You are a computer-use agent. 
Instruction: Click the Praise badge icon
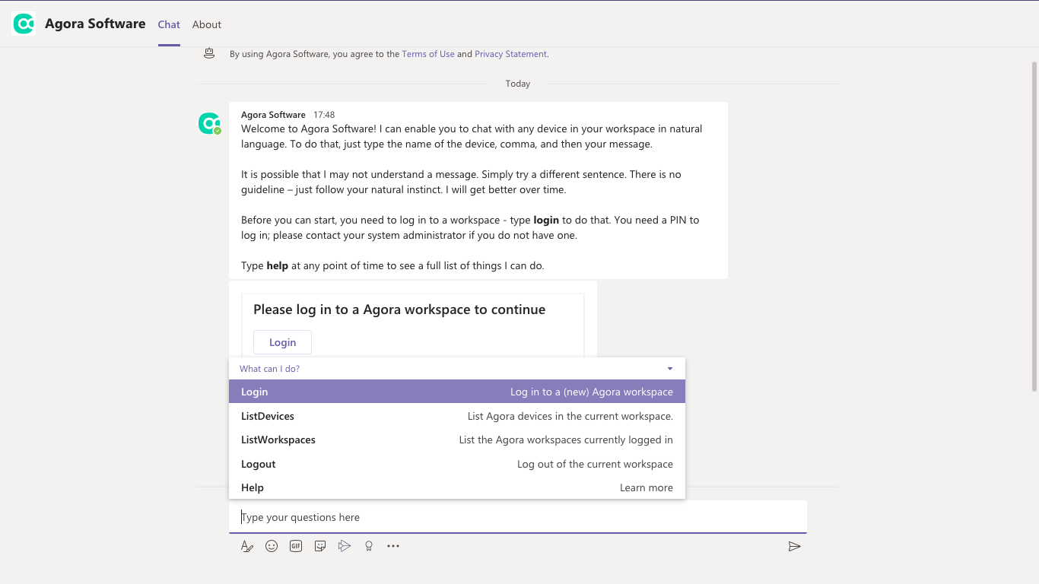click(369, 546)
